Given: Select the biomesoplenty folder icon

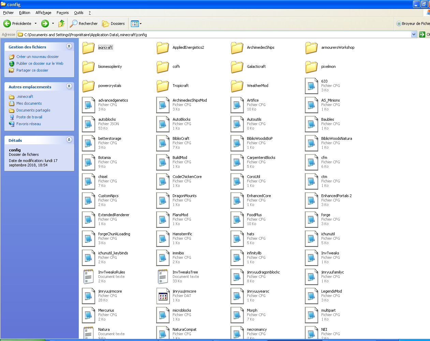Looking at the screenshot, I should click(x=88, y=67).
